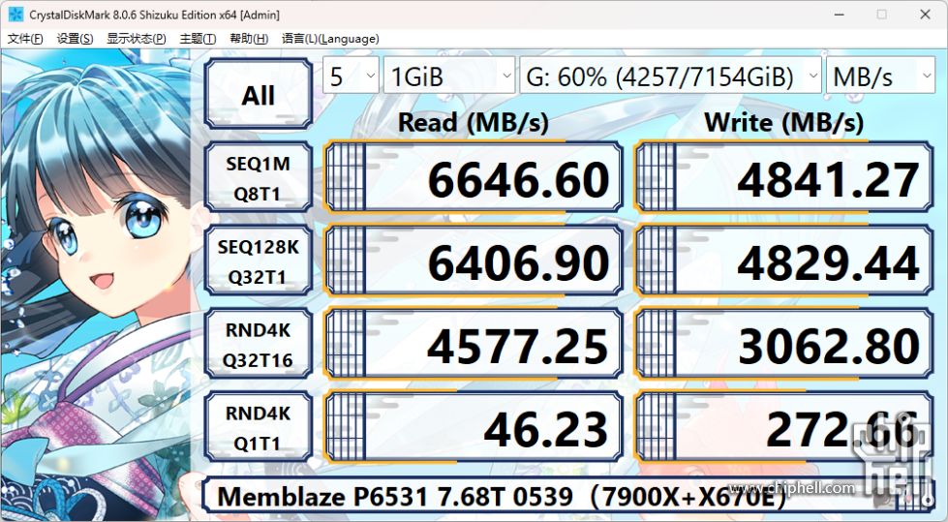
Task: Run all benchmarks with the All button
Action: [259, 94]
